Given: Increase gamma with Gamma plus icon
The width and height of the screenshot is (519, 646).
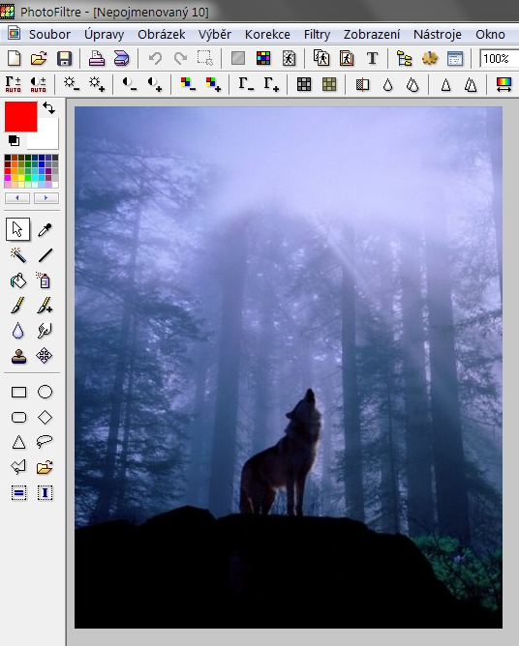Looking at the screenshot, I should (x=271, y=84).
